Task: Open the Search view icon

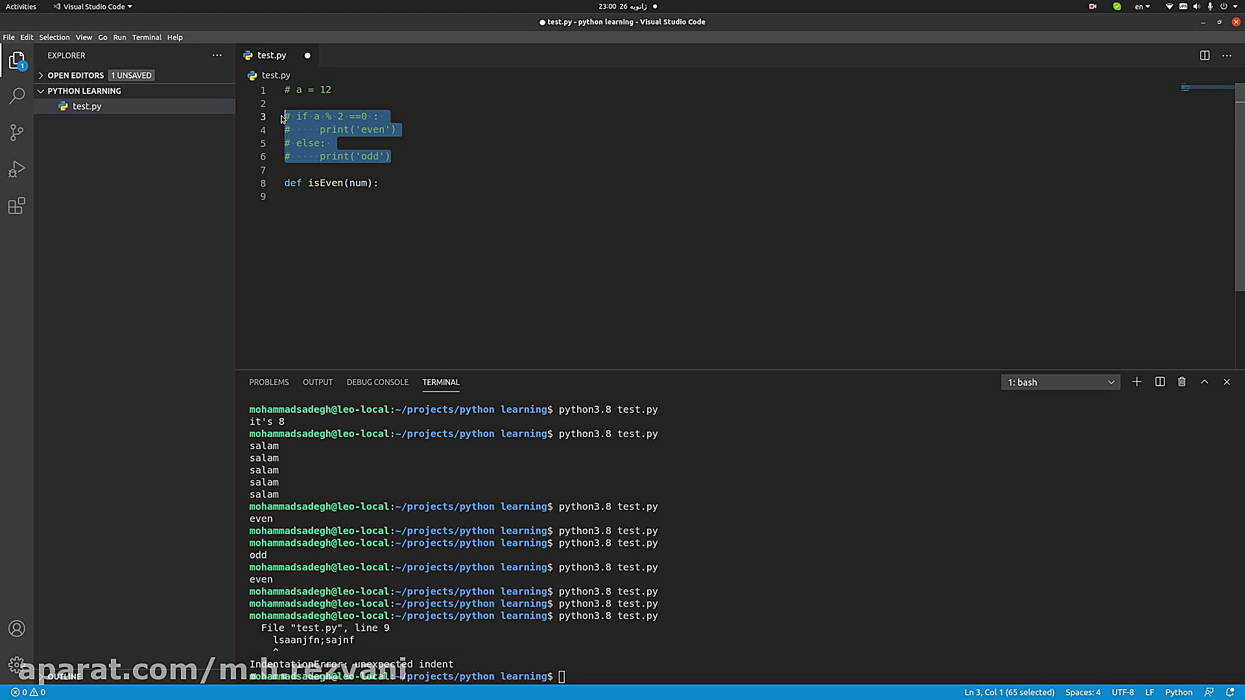Action: click(x=17, y=96)
